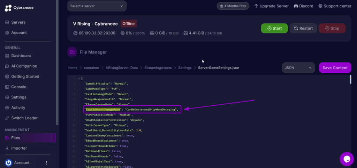Viewport: 357px width, 168px height.
Task: Restart the server
Action: [x=303, y=29]
